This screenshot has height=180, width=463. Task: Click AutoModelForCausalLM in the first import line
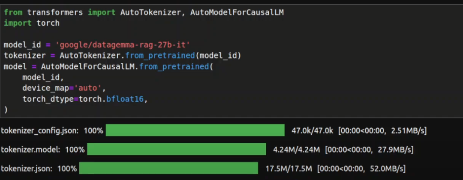[x=237, y=12]
